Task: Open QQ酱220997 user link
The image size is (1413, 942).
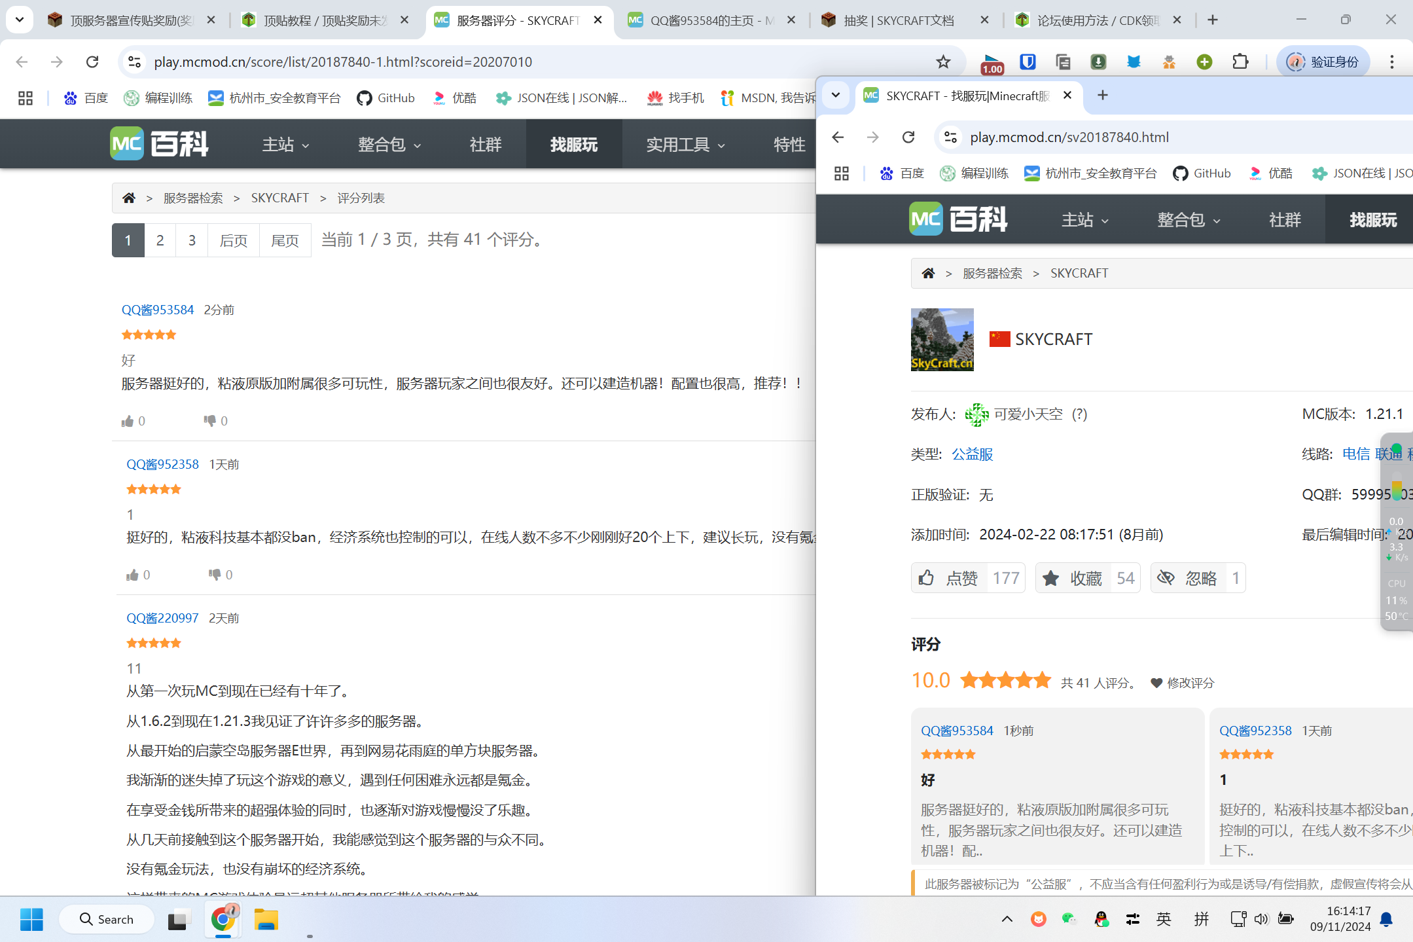Action: click(162, 618)
